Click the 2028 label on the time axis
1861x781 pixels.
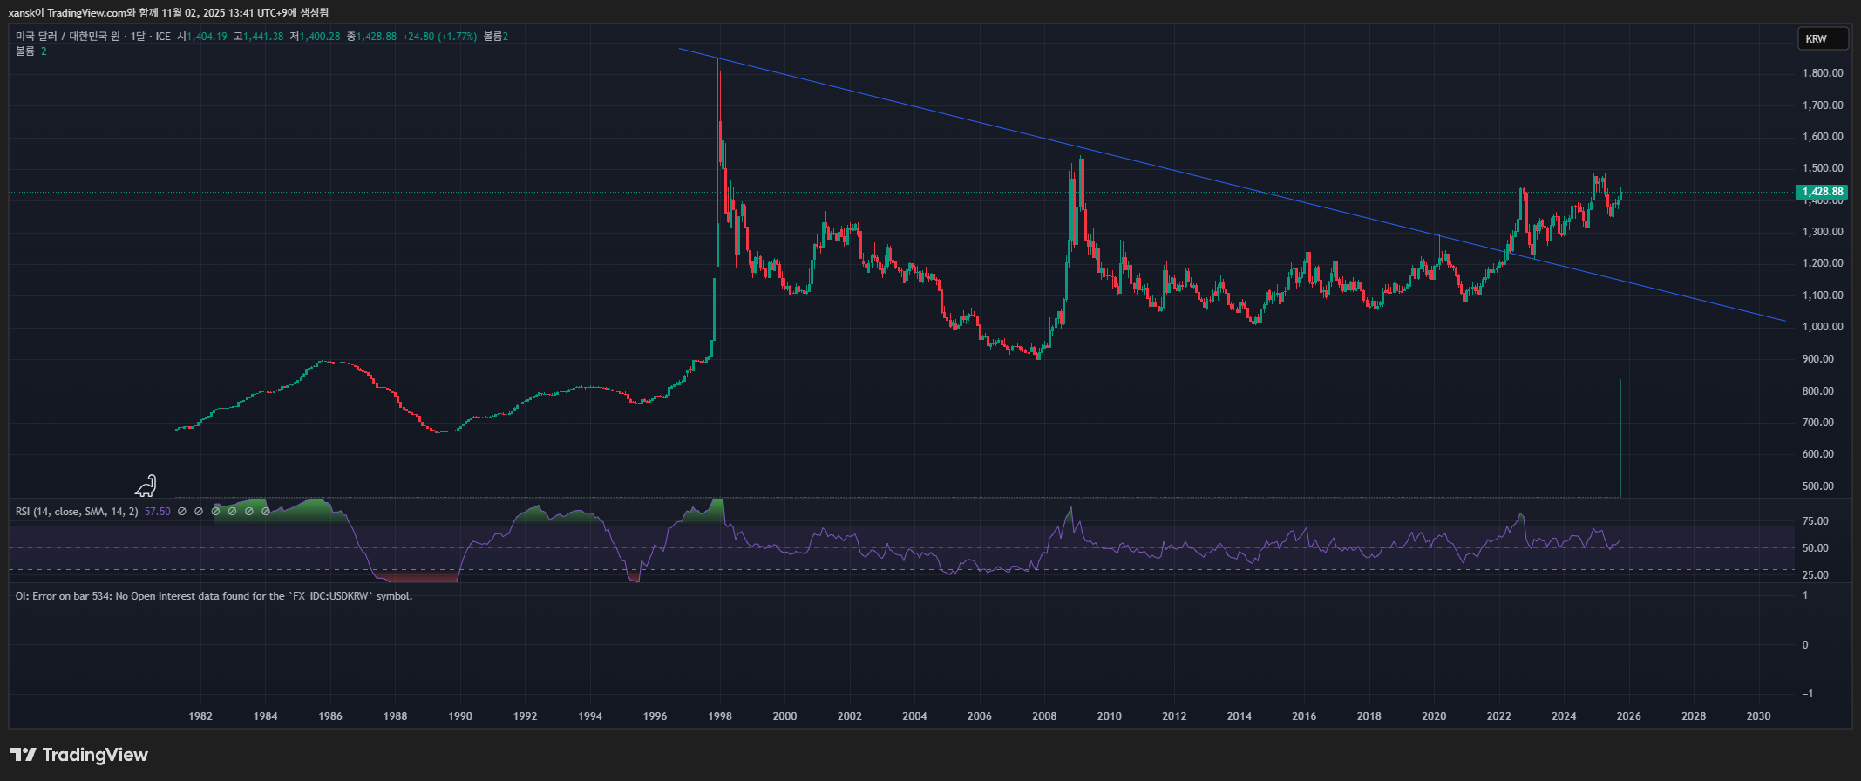click(1694, 716)
